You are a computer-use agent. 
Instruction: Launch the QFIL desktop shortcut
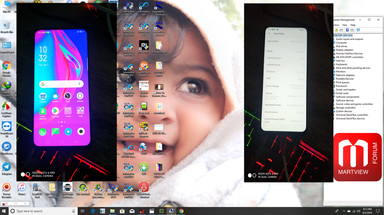[144, 169]
